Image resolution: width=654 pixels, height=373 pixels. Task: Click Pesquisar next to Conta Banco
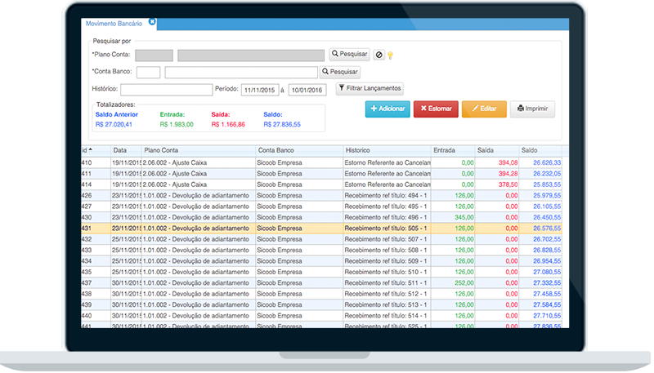coord(340,72)
